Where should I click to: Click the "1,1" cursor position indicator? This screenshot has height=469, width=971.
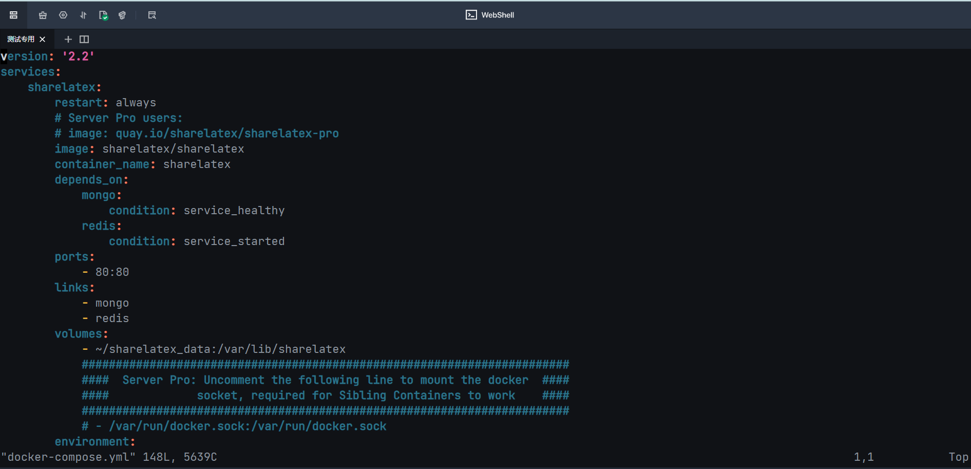click(864, 457)
